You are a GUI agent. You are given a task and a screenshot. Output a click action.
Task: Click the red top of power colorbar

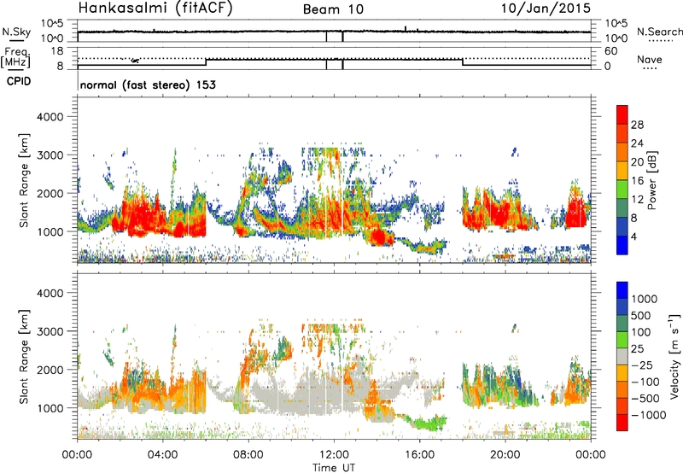coord(622,114)
